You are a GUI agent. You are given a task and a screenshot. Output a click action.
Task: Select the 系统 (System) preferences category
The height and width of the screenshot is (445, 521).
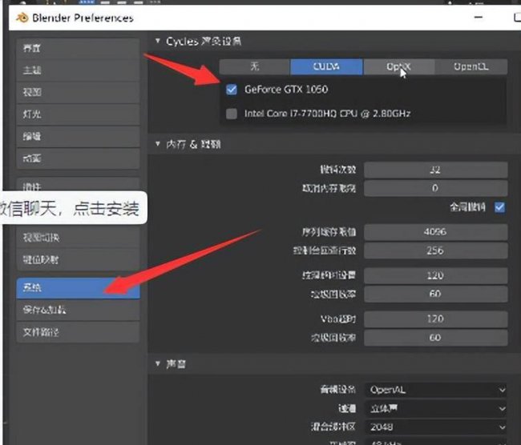(78, 287)
